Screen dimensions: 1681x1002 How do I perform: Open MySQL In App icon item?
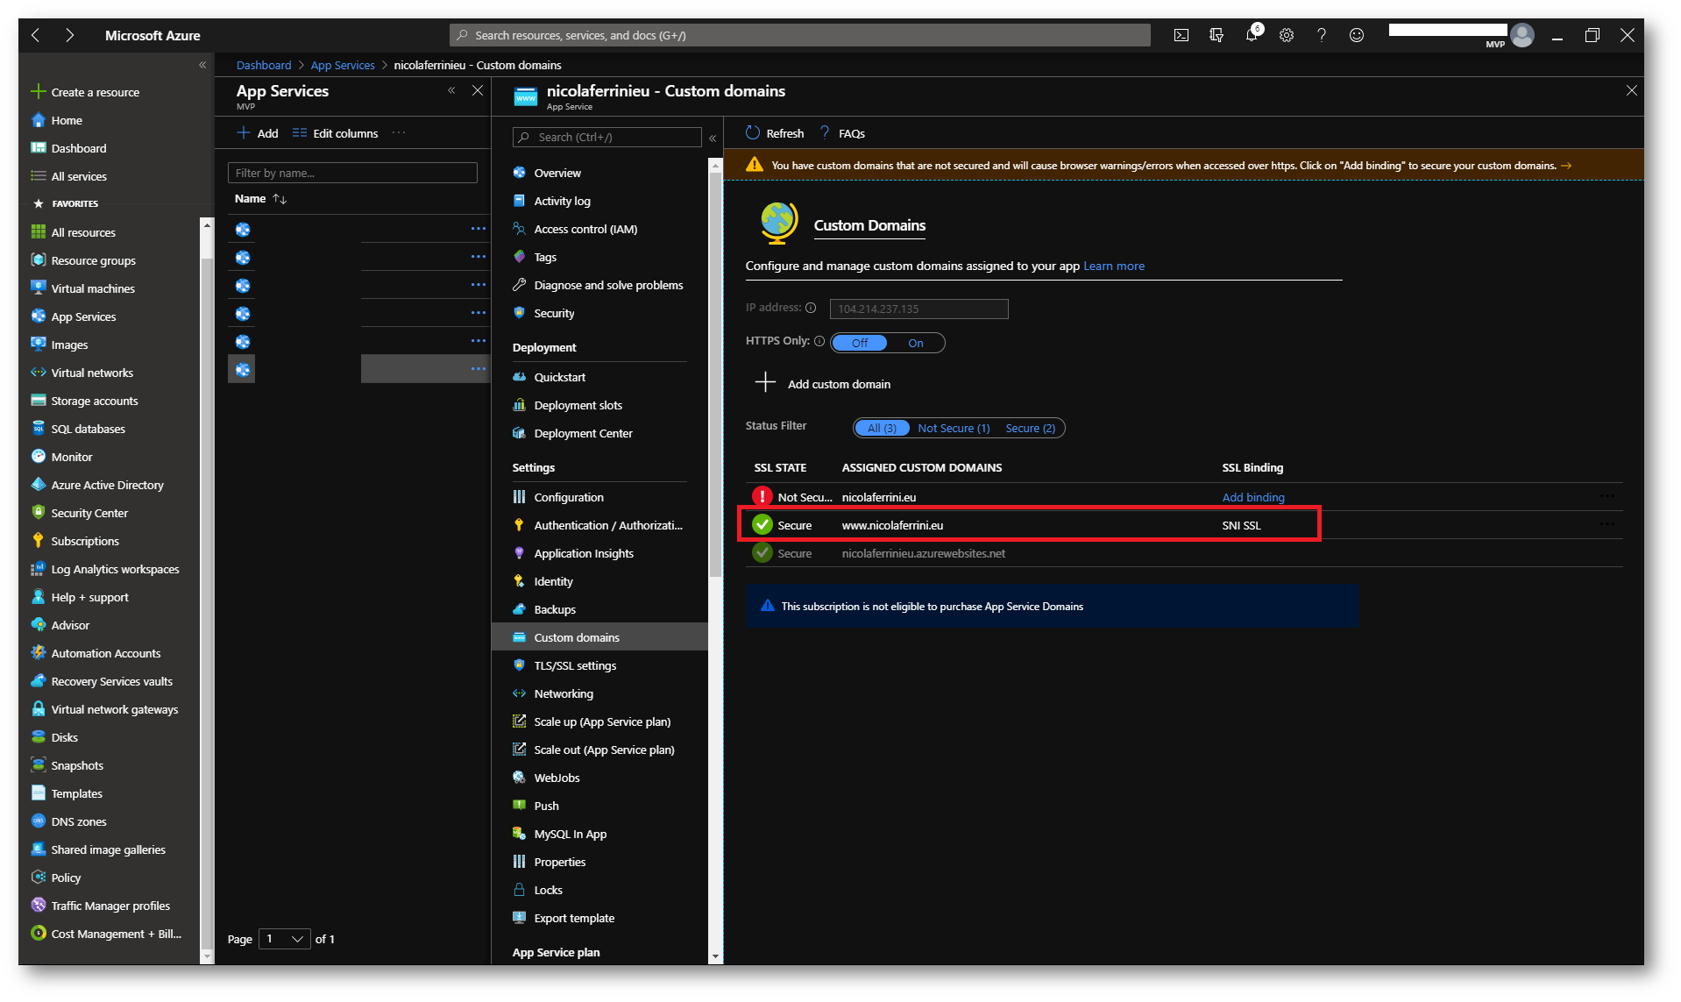coord(519,834)
